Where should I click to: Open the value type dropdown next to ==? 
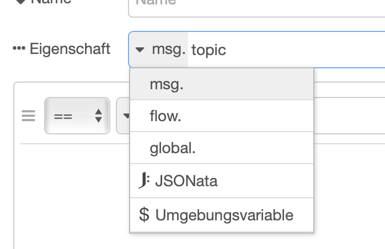[124, 116]
